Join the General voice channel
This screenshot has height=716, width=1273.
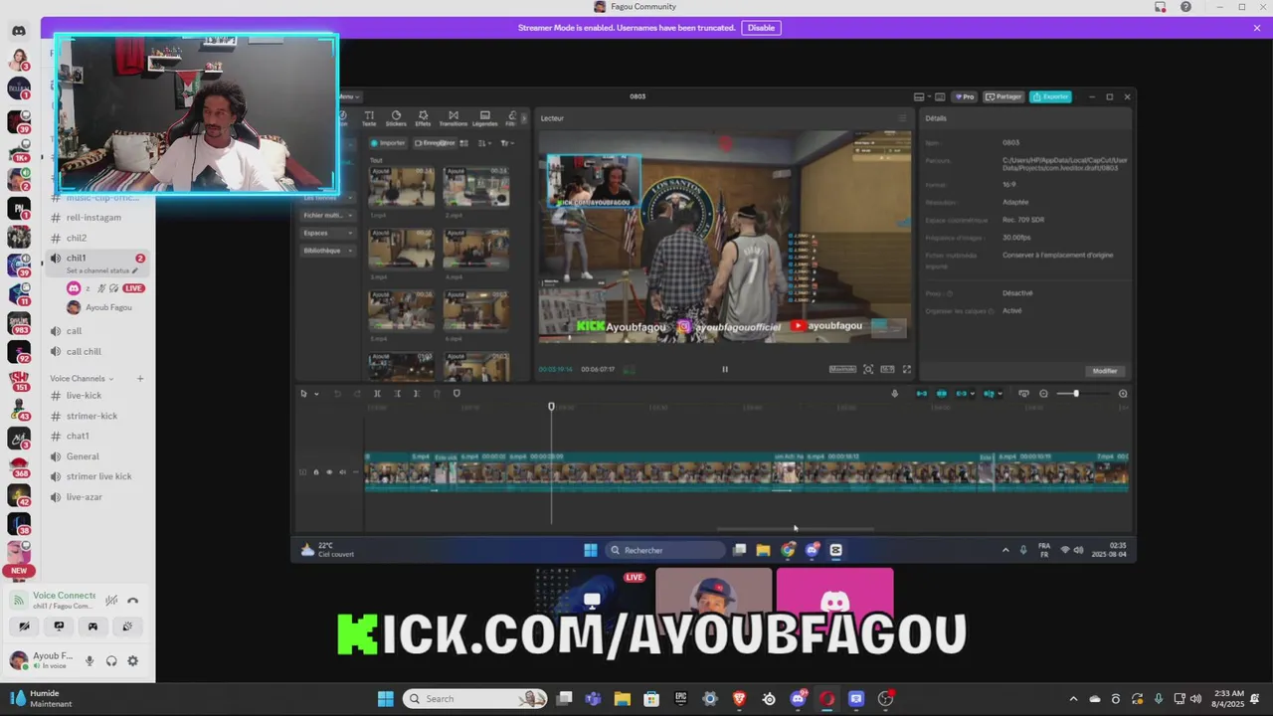pos(83,456)
